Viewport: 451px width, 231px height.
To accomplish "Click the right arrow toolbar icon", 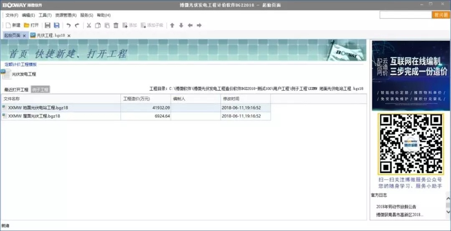I will click(199, 25).
